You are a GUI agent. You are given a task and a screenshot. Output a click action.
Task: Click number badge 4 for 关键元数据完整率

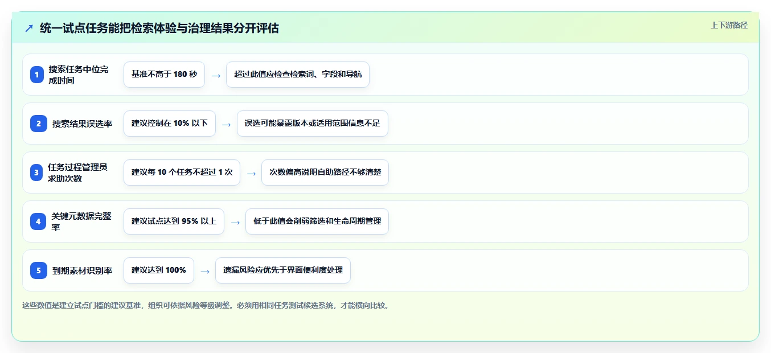(x=38, y=221)
